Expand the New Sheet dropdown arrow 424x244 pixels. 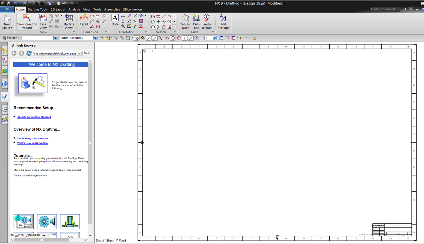coord(12,28)
